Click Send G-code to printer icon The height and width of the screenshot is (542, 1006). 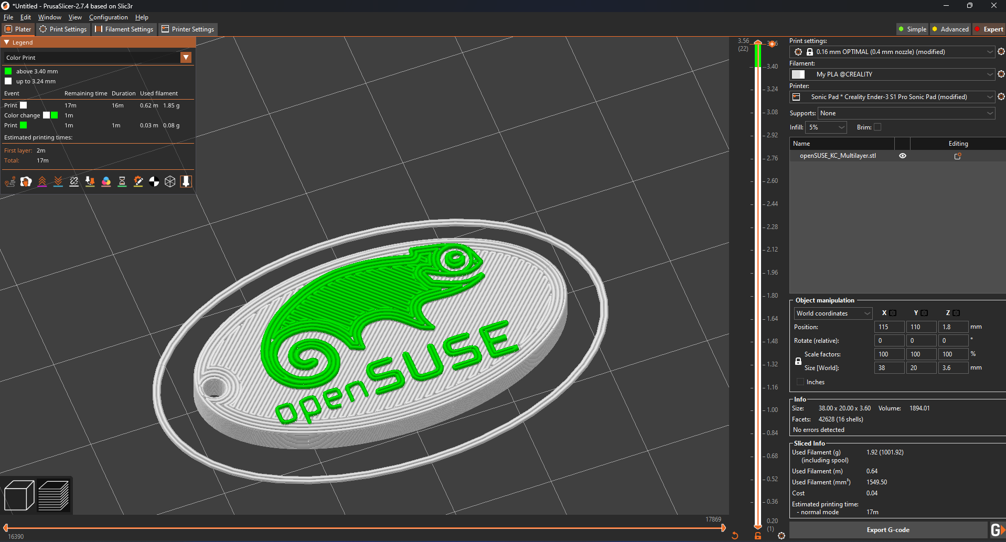(998, 530)
